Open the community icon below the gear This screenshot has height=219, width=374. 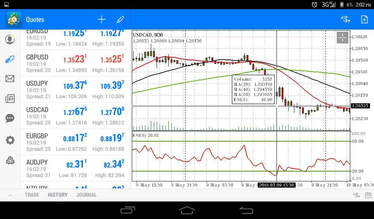coord(10,160)
